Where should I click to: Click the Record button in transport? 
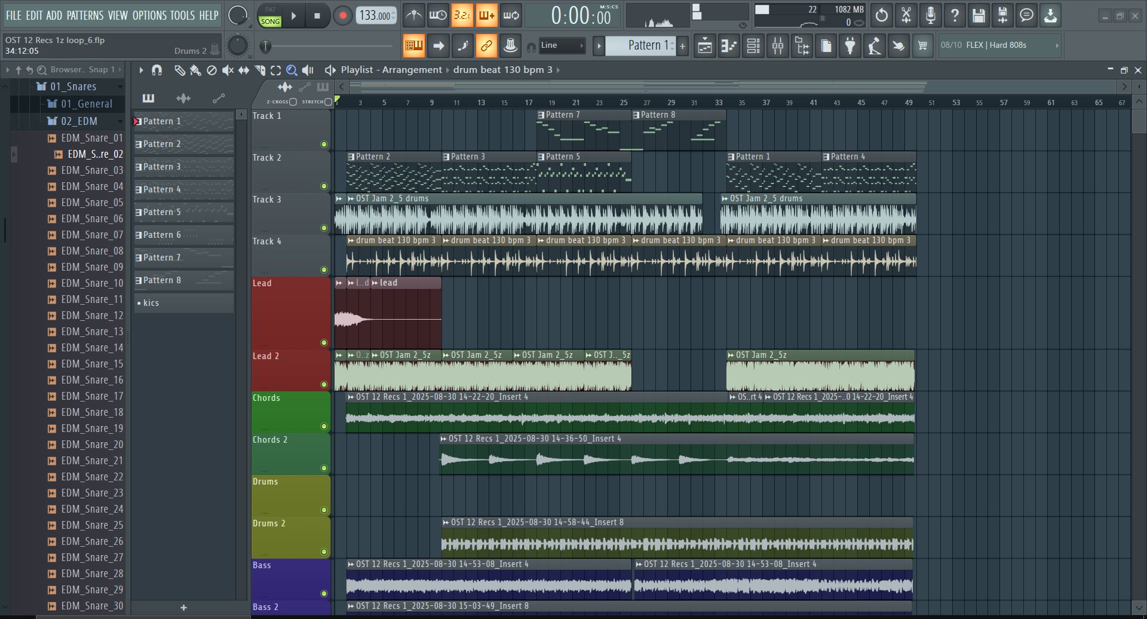tap(342, 16)
